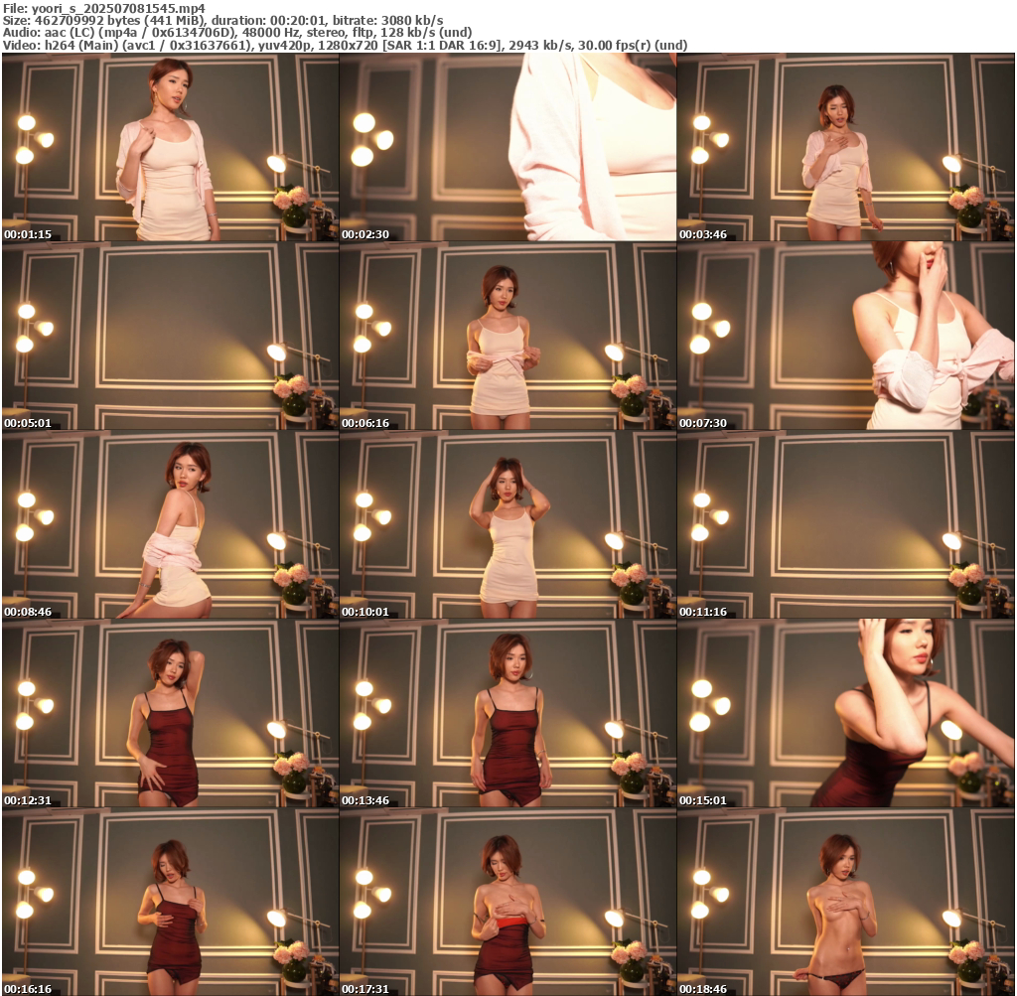Select the frame marked 00:13:46
Image resolution: width=1017 pixels, height=996 pixels.
[508, 714]
